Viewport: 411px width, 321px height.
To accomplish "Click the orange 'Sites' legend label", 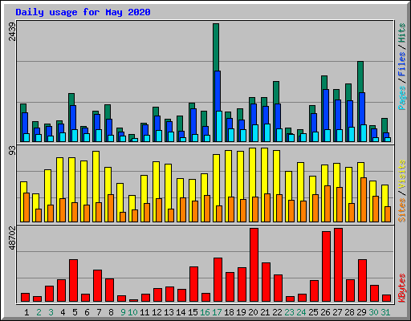I will click(x=401, y=210).
